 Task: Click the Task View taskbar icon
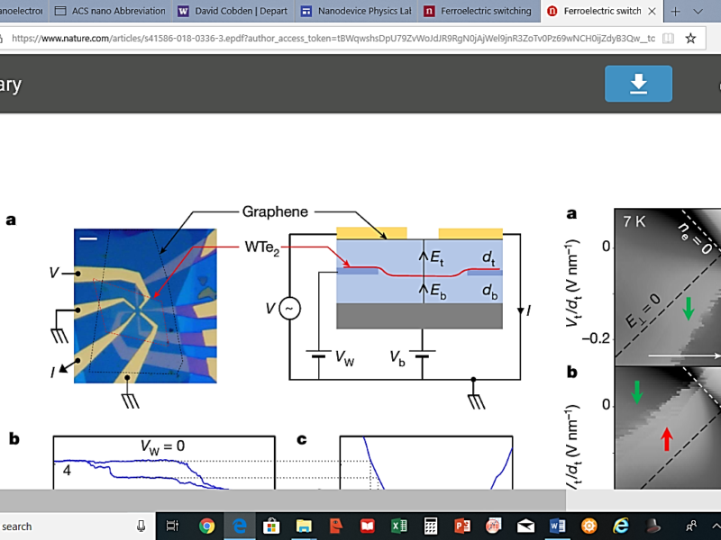click(174, 526)
